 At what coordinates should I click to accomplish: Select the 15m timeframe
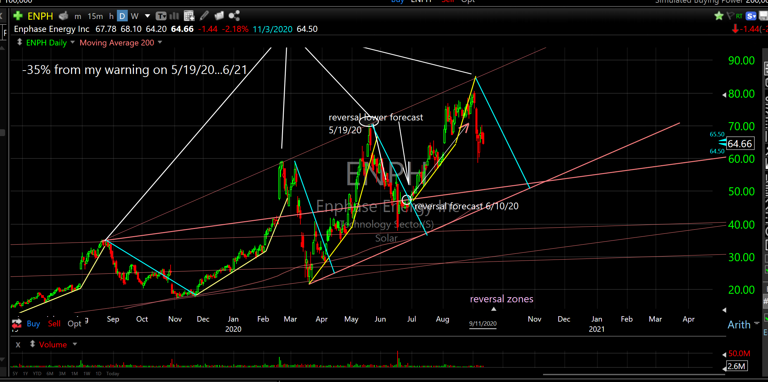tap(95, 16)
